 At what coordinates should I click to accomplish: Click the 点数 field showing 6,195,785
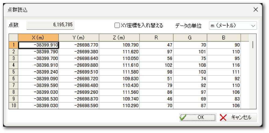[50, 25]
